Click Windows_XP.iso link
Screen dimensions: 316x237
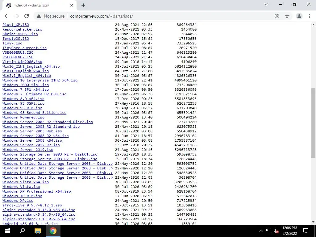[18, 201]
